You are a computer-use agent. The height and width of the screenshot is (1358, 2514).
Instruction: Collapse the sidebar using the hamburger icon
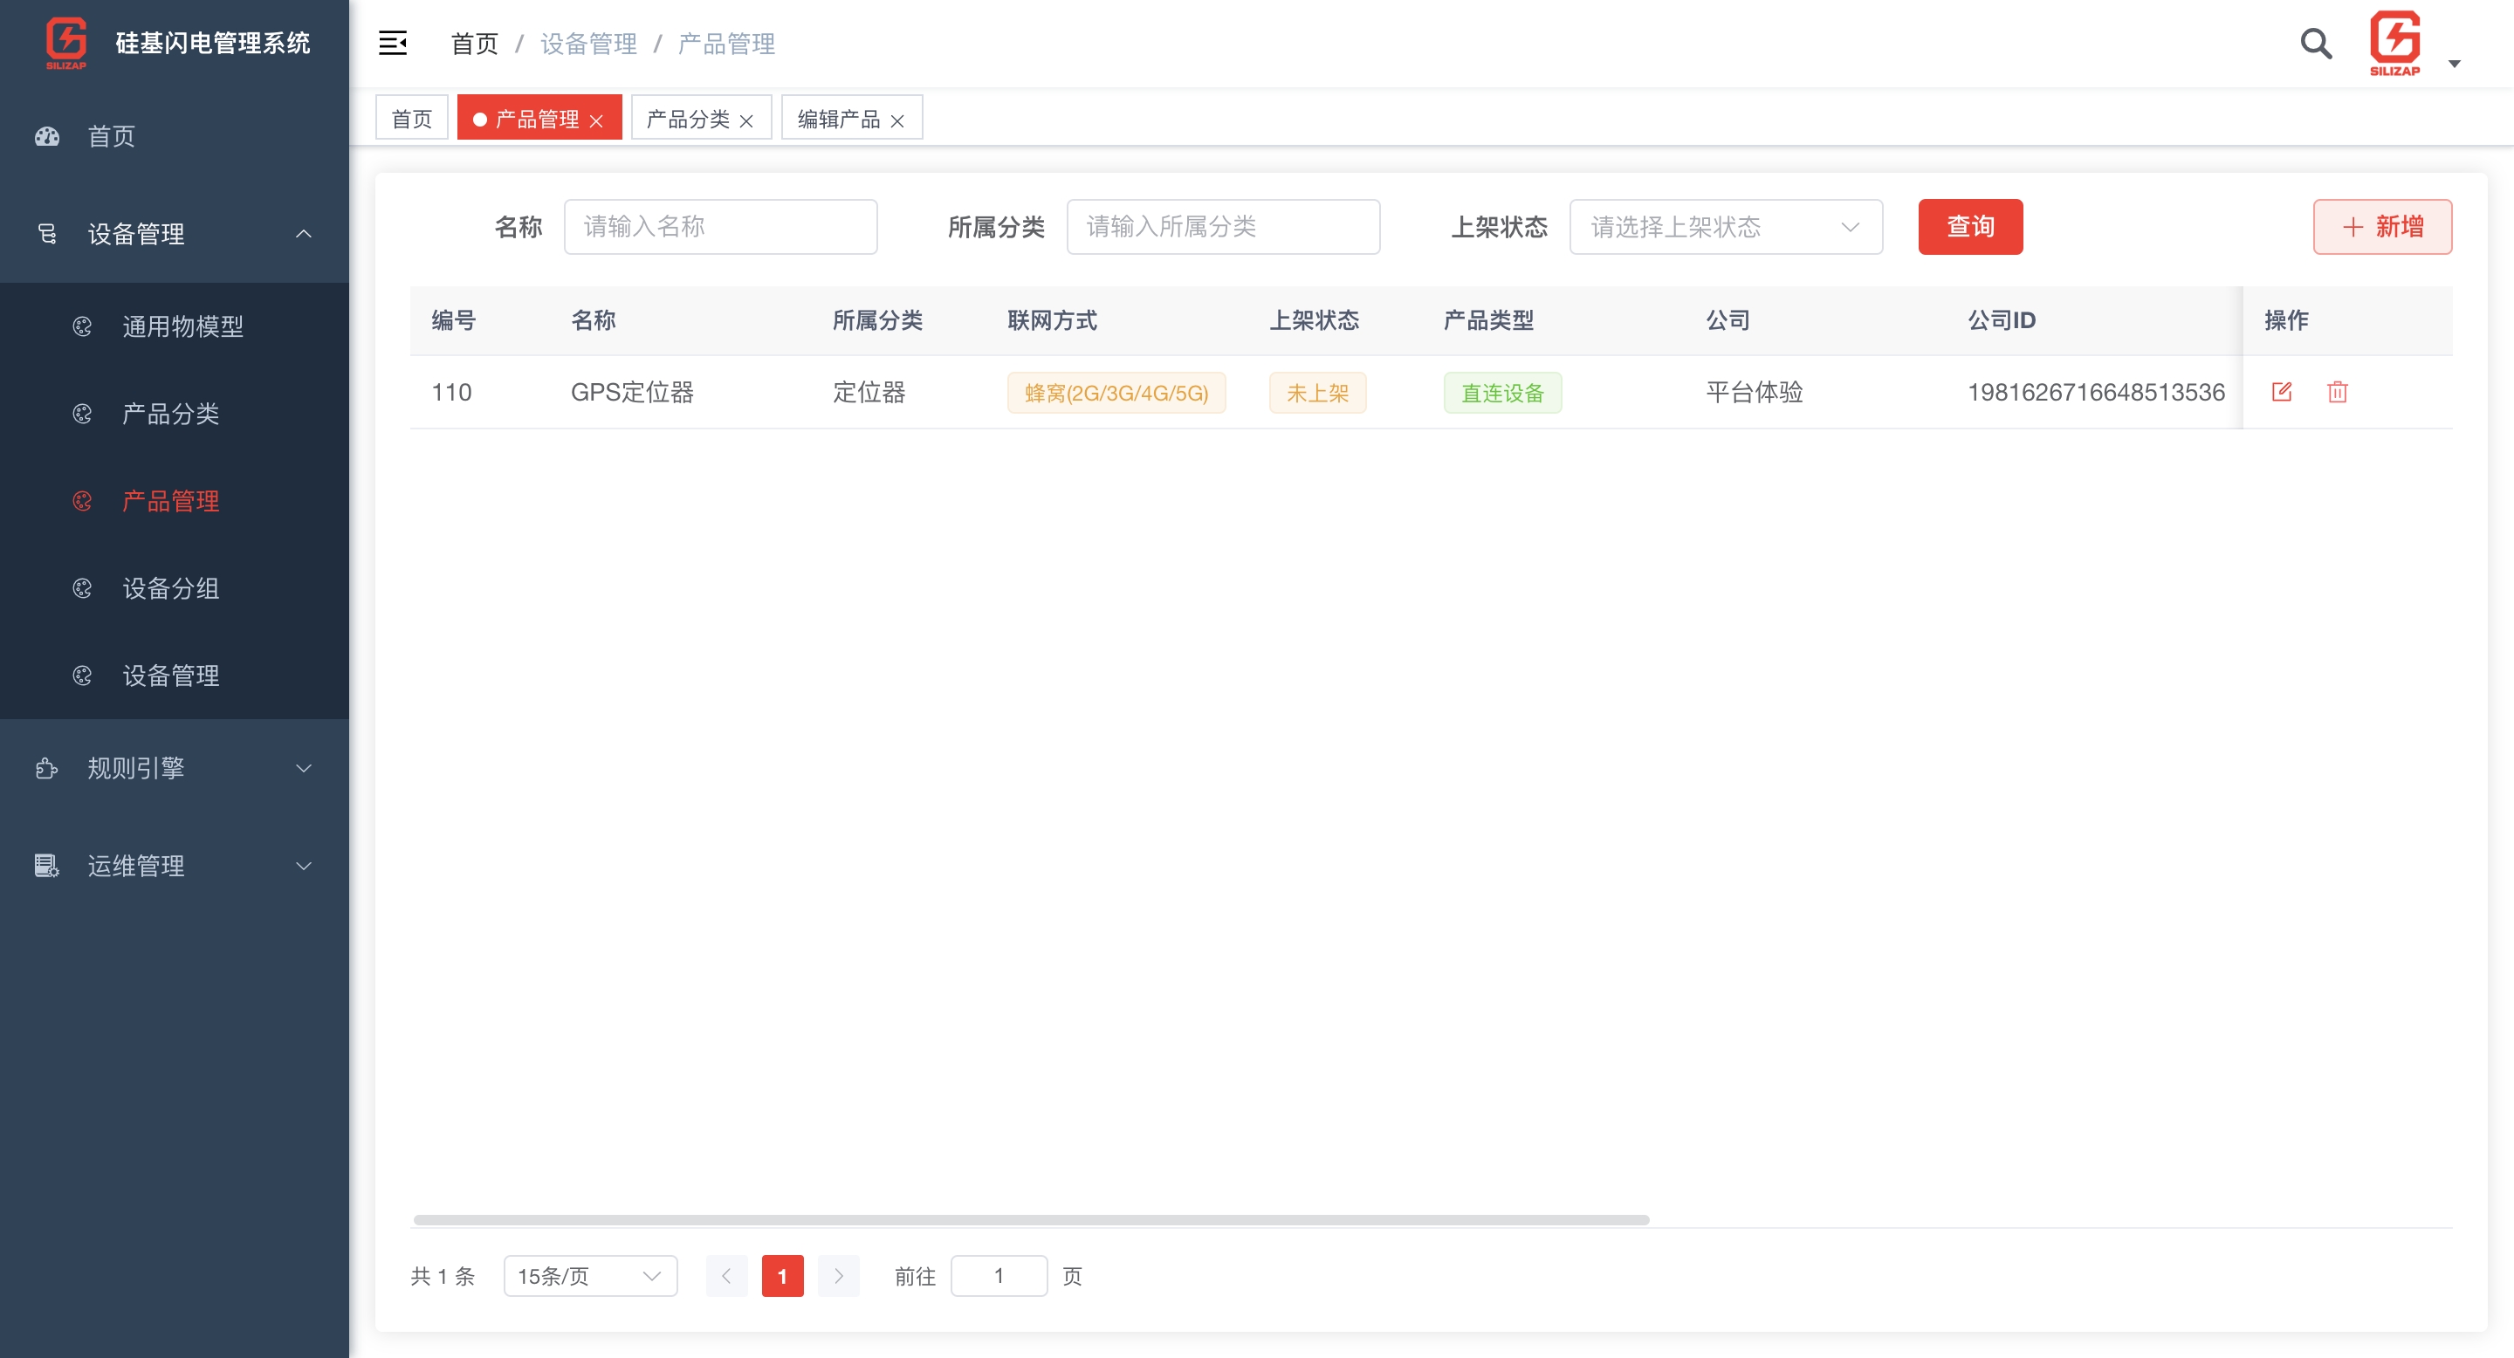(394, 43)
